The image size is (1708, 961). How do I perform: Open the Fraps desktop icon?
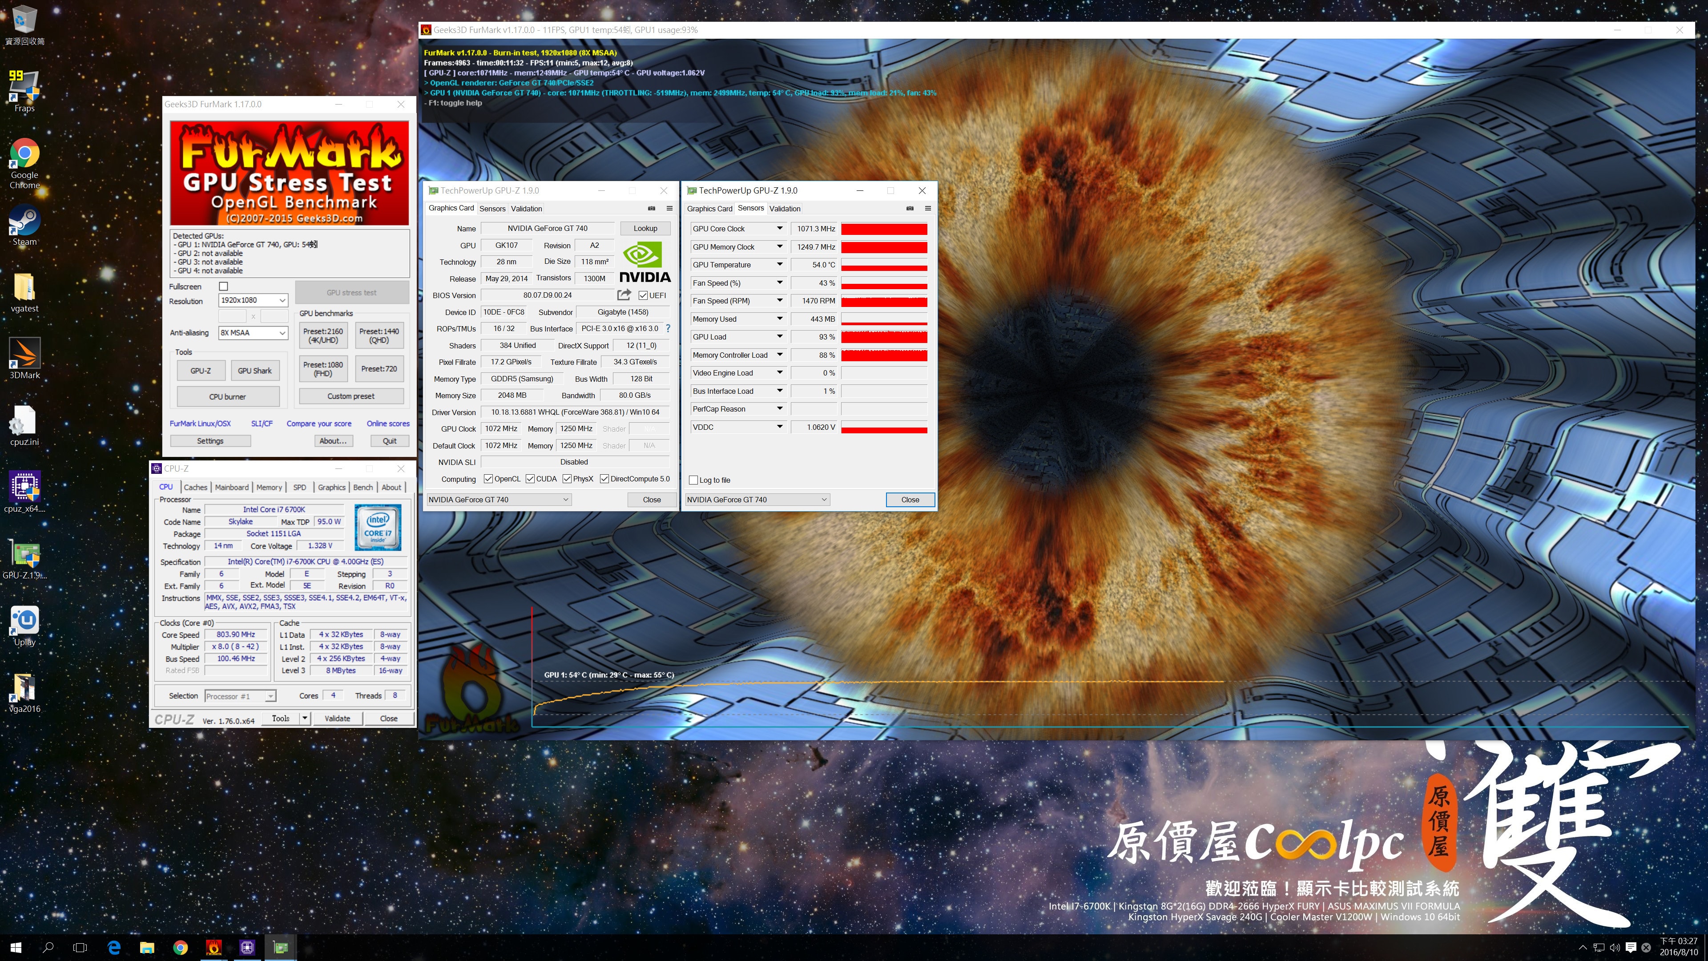(x=24, y=91)
